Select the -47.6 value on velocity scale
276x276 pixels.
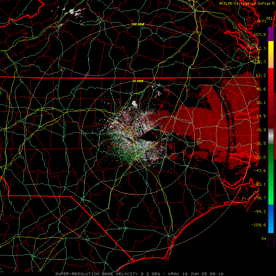click(x=260, y=171)
